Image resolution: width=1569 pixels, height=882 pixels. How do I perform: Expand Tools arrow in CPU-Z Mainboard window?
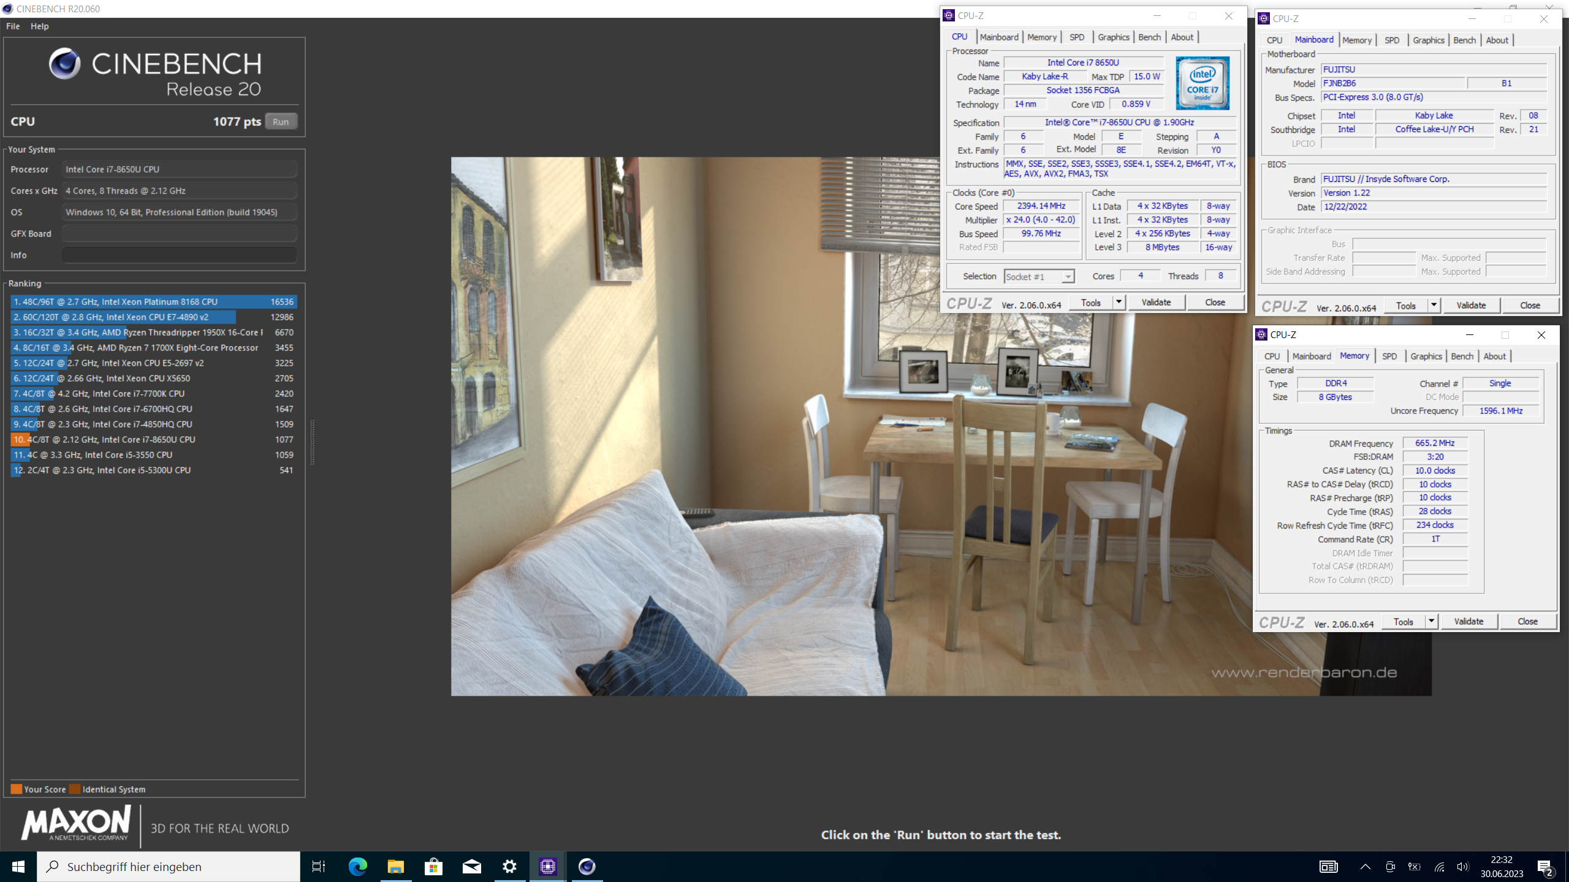coord(1434,305)
